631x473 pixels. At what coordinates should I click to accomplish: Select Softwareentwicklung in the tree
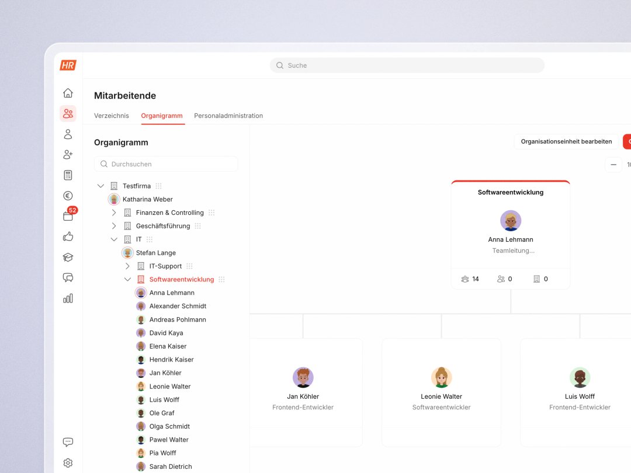point(182,280)
